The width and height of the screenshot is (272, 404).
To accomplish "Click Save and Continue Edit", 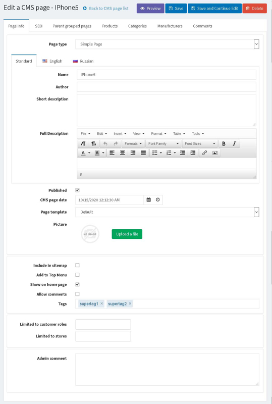I will (215, 8).
